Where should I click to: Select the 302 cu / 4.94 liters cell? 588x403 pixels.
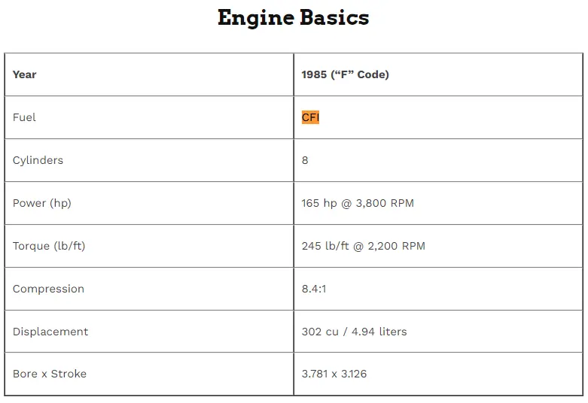[438, 332]
